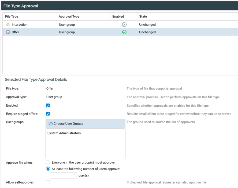
Task: Click the disabled X icon for Interaction
Action: pos(124,25)
